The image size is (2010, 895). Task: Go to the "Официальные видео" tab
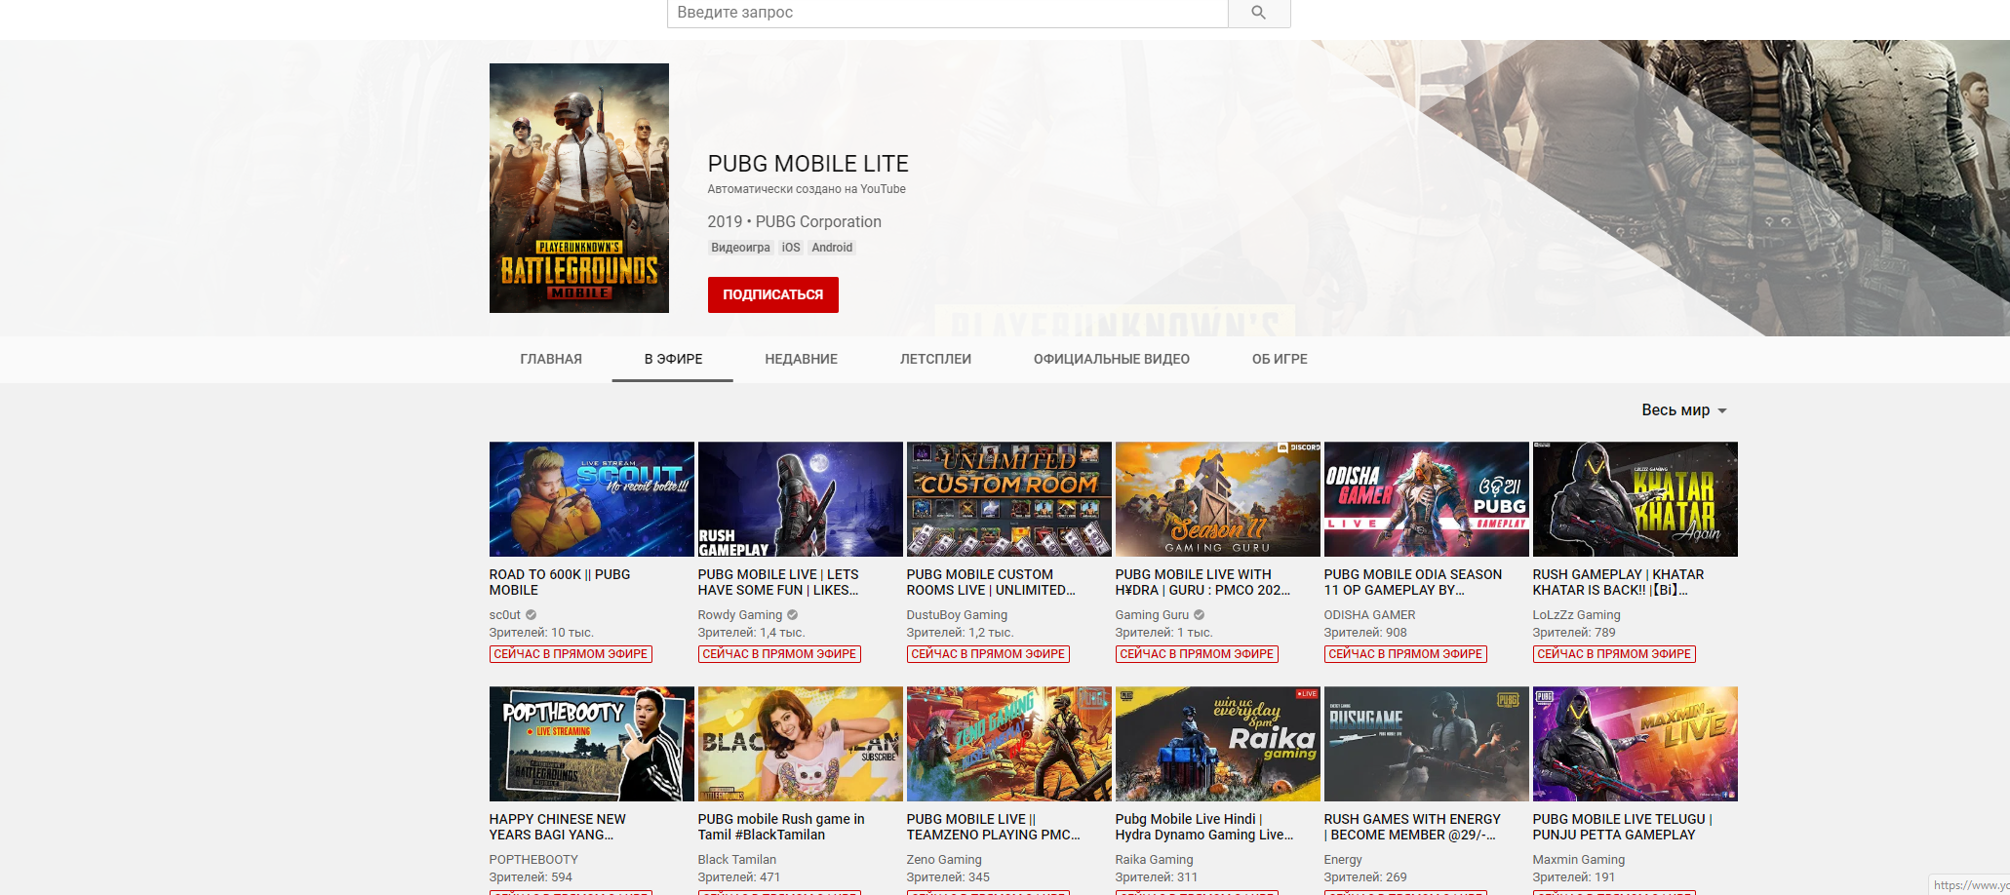point(1111,359)
